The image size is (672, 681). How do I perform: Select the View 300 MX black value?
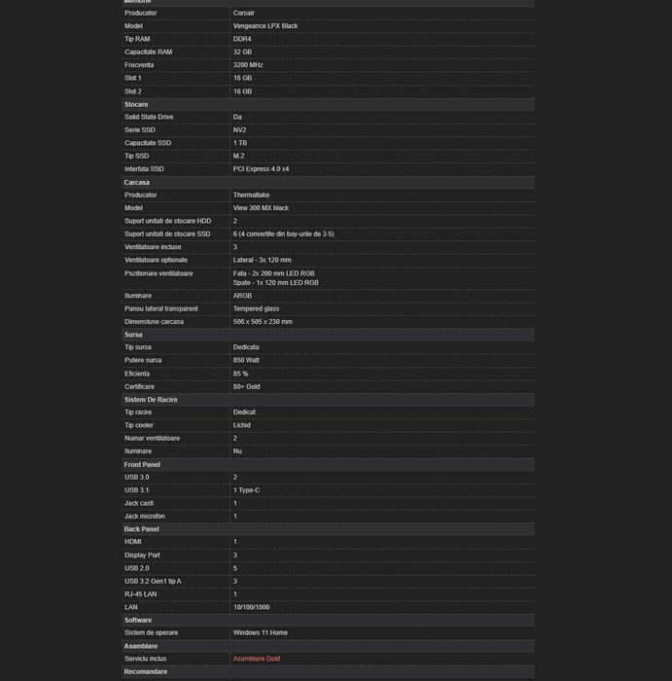[261, 208]
